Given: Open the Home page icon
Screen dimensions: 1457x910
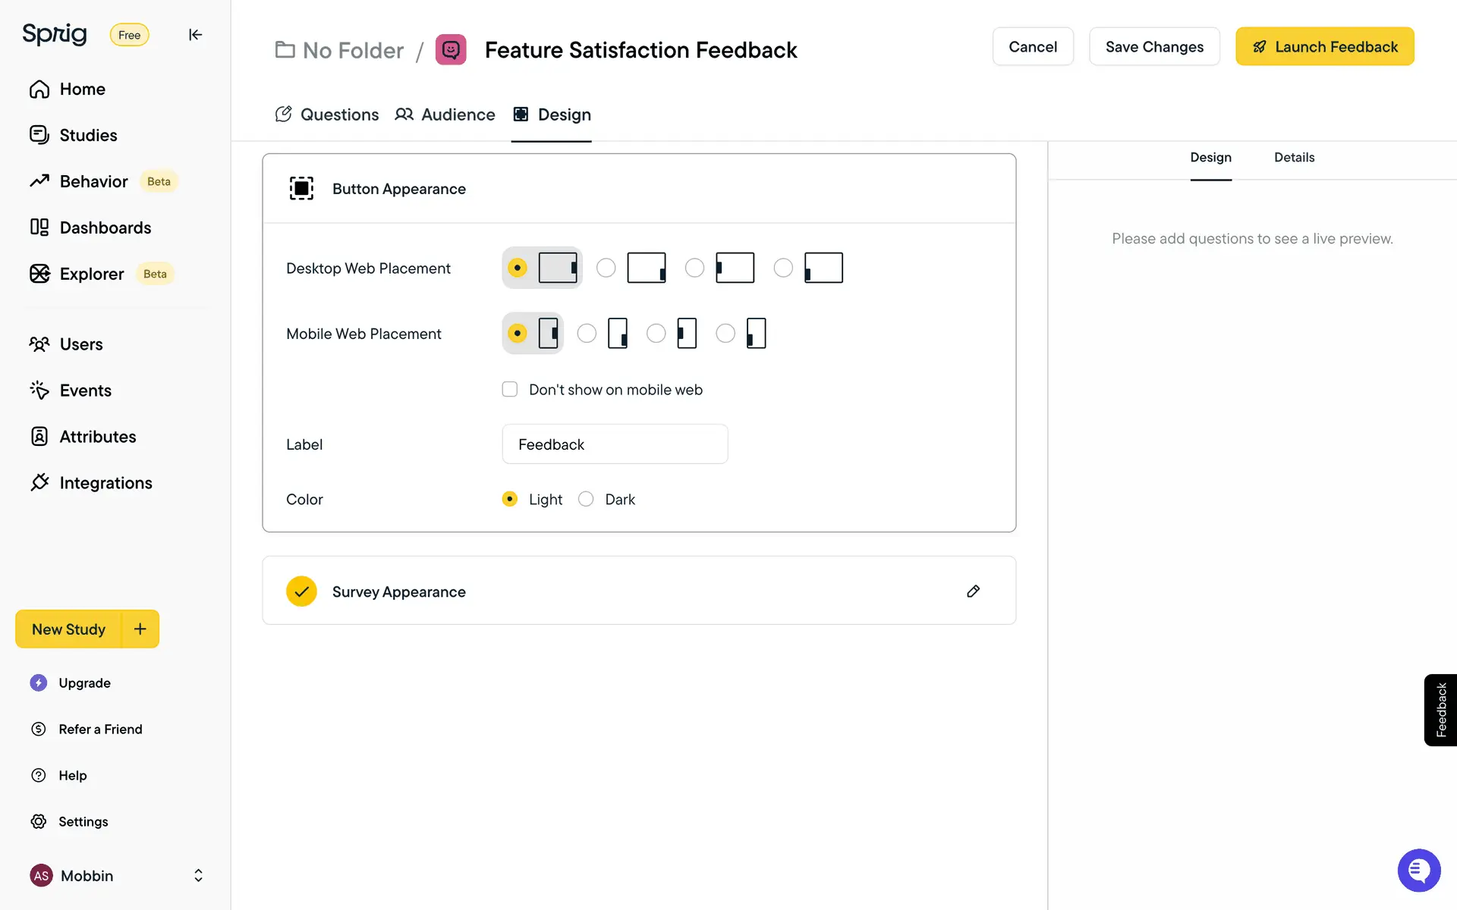Looking at the screenshot, I should pos(39,89).
